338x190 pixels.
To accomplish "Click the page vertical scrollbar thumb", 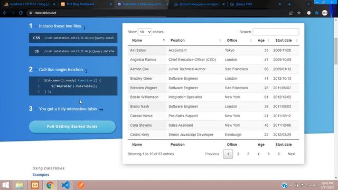I will coord(336,51).
